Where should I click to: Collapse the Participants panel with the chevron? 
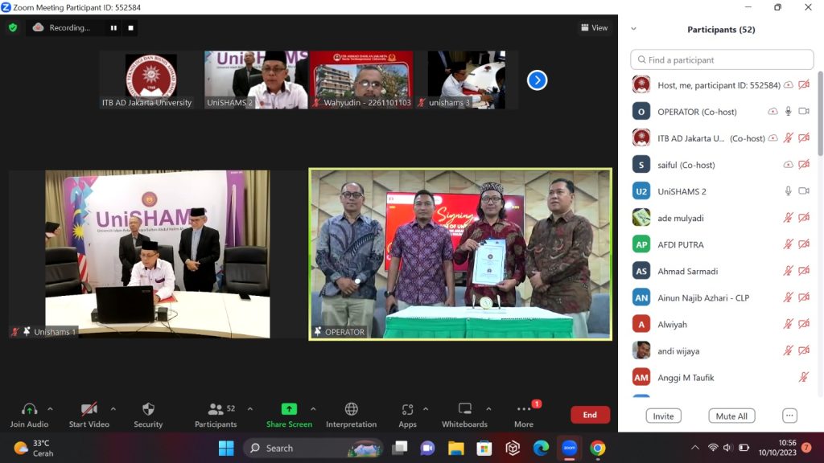pos(634,29)
